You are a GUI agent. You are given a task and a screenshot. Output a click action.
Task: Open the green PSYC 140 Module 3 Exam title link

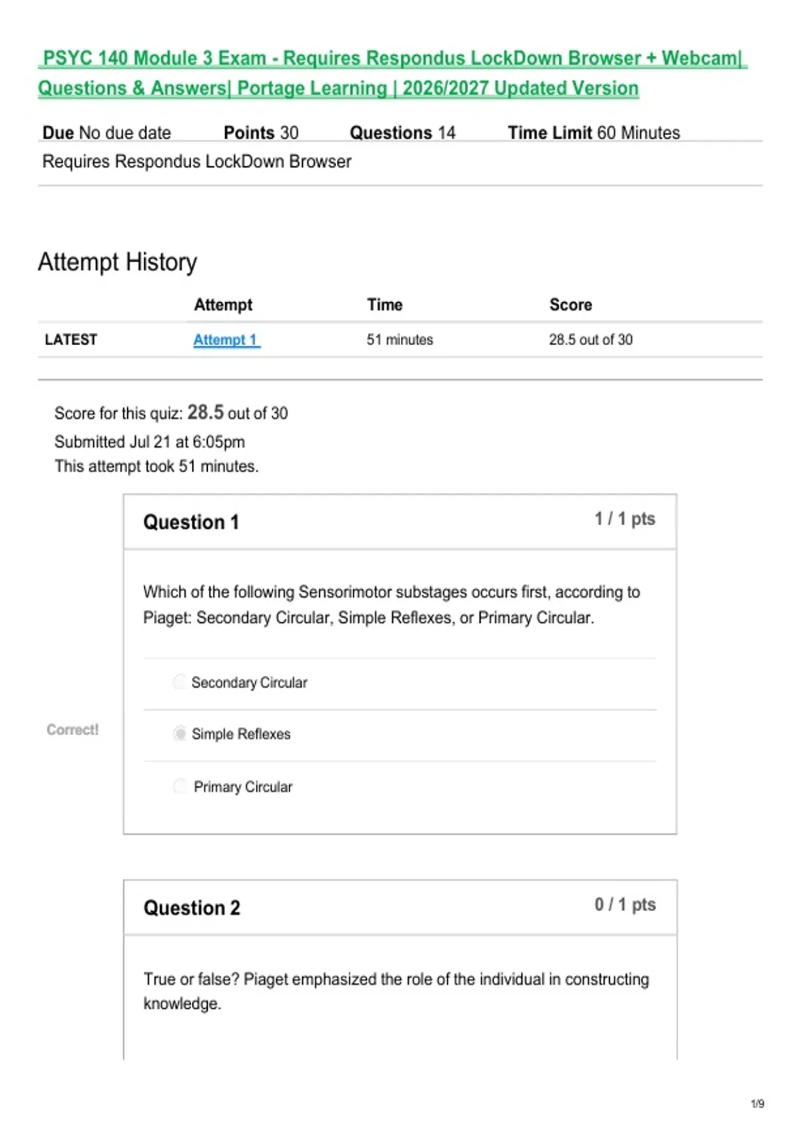393,73
